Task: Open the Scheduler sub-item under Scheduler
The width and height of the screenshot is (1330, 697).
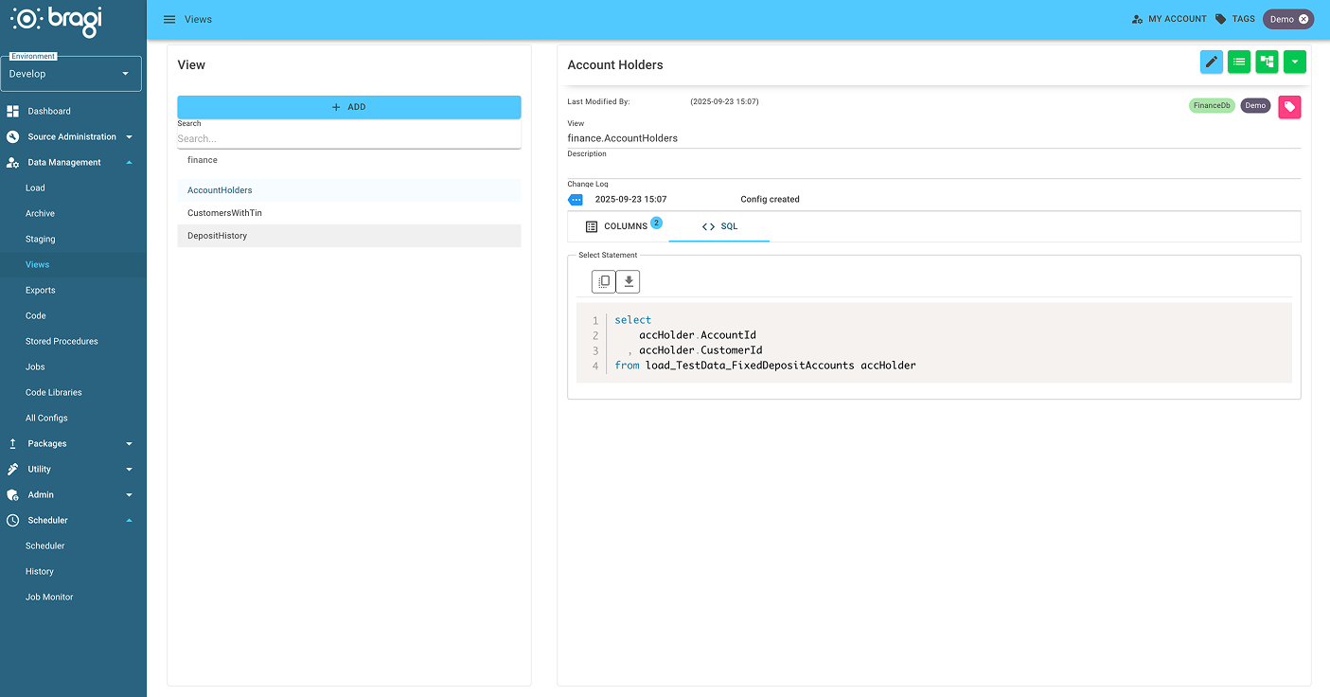Action: point(45,546)
